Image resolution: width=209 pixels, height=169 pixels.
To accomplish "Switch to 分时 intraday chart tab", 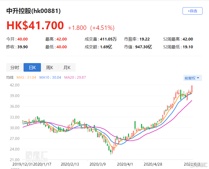I will pyautogui.click(x=15, y=67).
